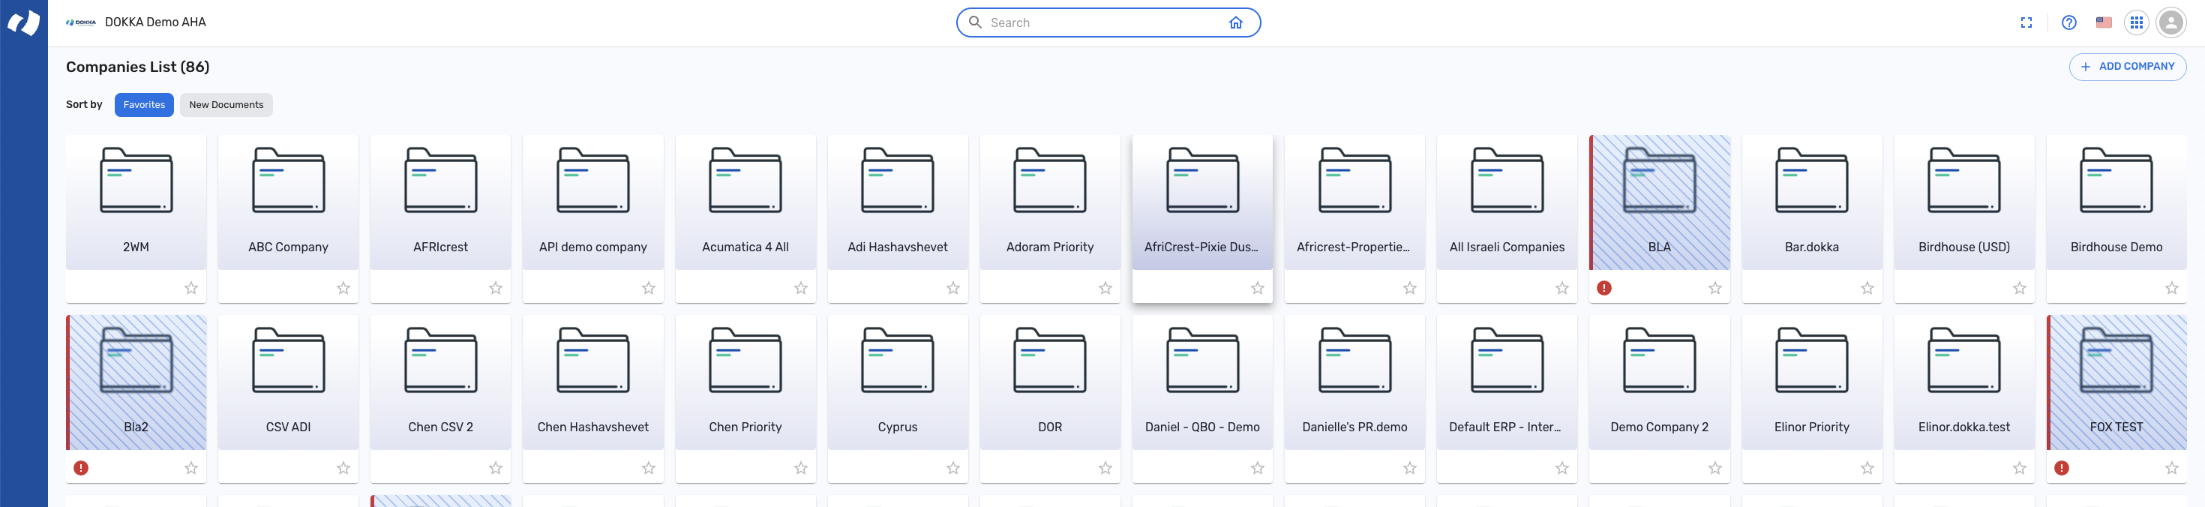The image size is (2205, 507).
Task: Click the DOKKA Demo AHA title
Action: (x=155, y=22)
